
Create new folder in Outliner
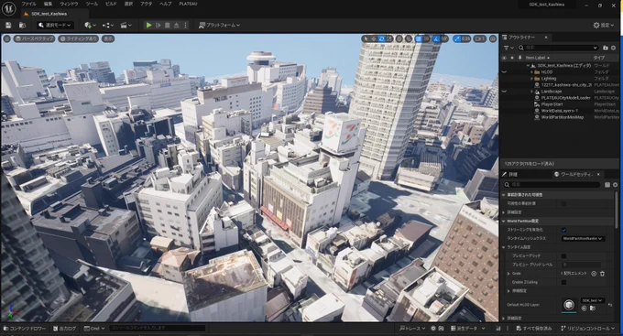coord(605,48)
